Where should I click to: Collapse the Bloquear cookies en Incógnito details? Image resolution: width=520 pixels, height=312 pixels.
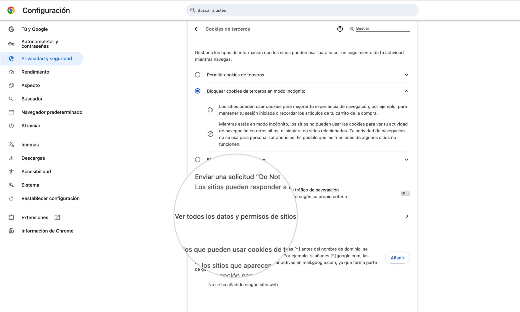[x=407, y=91]
